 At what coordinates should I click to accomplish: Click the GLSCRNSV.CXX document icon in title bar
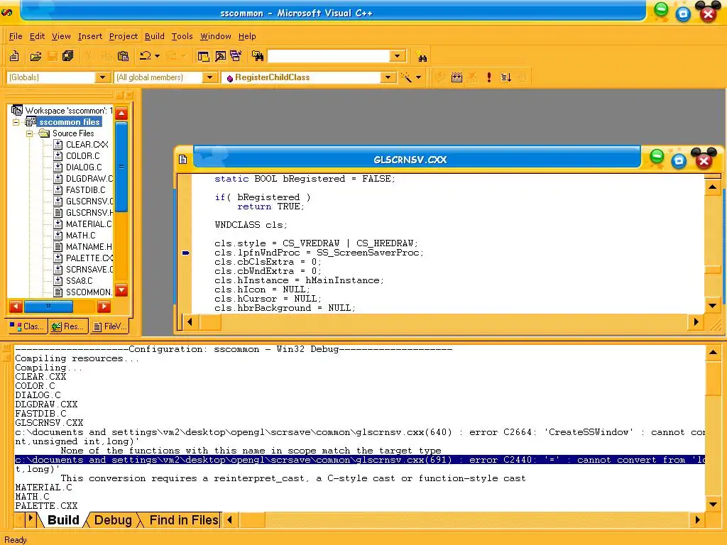[x=183, y=160]
